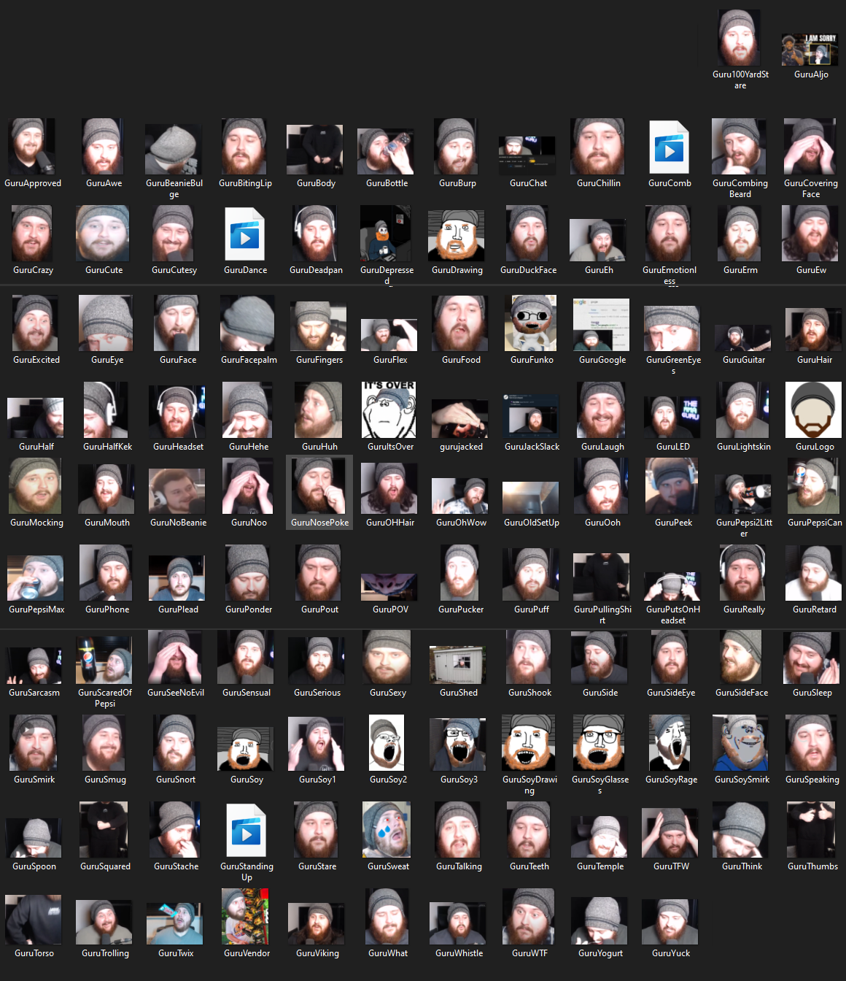The height and width of the screenshot is (981, 846).
Task: Click the GuruNoBeanie thumbnail
Action: pos(176,491)
